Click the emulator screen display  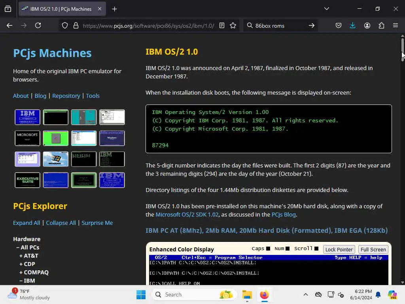coord(269,270)
